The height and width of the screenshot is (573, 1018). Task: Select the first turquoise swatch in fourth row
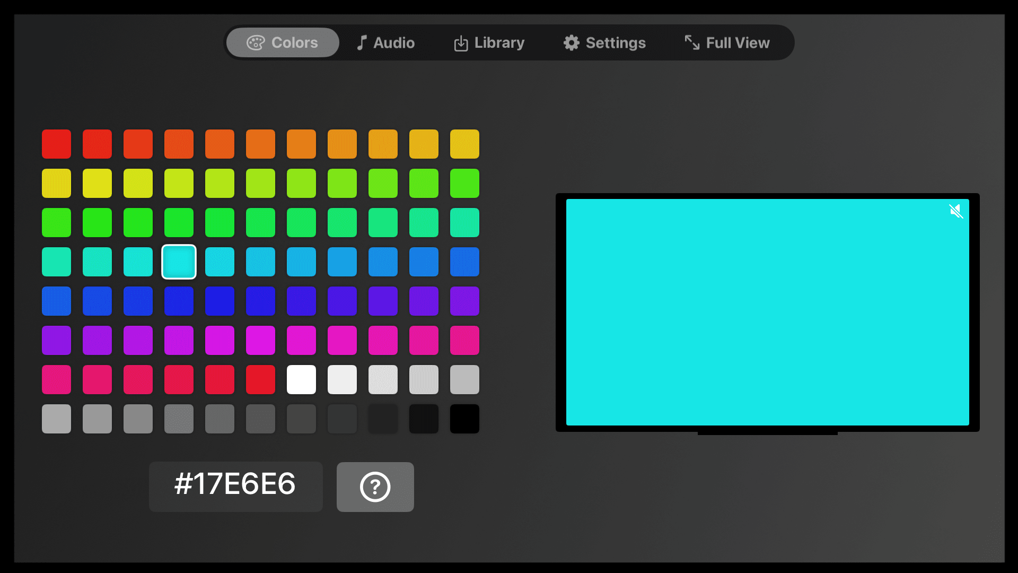(56, 262)
